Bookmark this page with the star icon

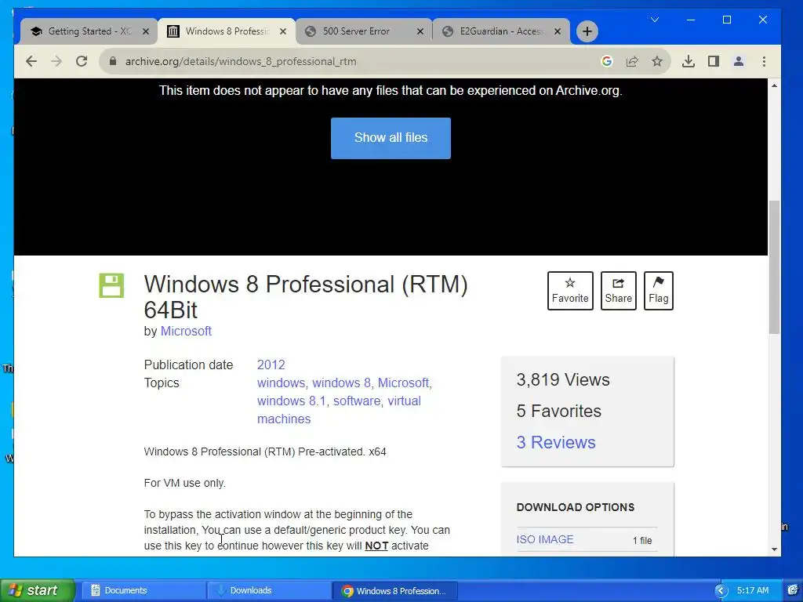[657, 61]
